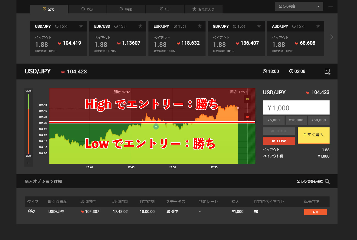This screenshot has width=357, height=240.
Task: Set amount with the ¥5,000 button
Action: pyautogui.click(x=274, y=120)
